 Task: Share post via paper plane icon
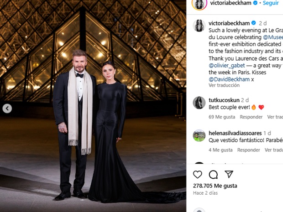point(229,174)
